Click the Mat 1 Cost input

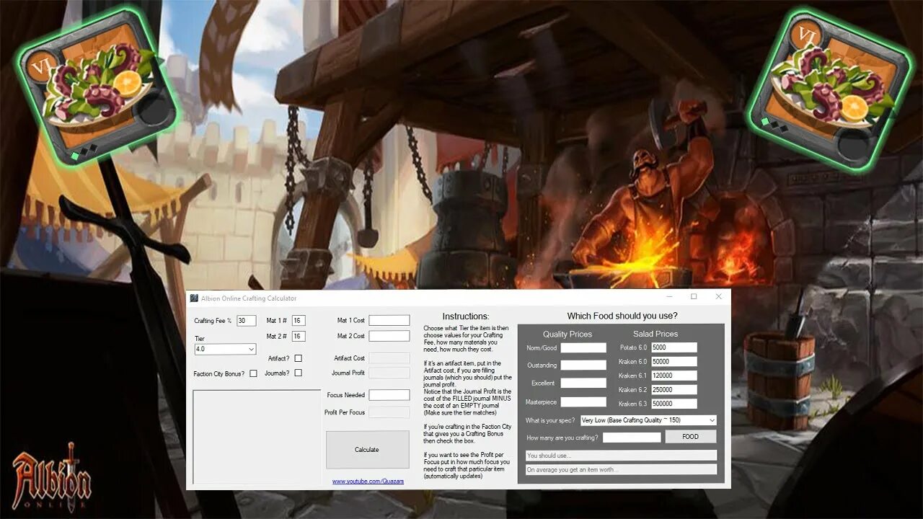(389, 320)
